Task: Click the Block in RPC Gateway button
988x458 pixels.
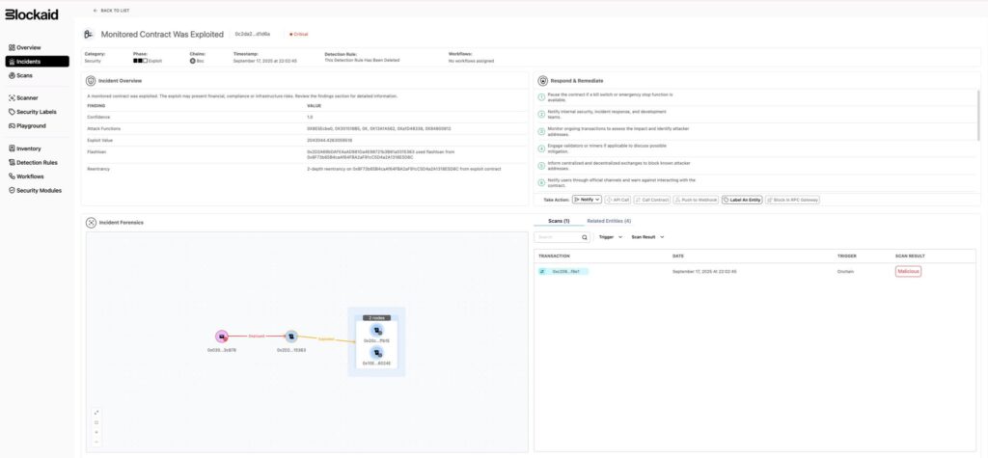Action: click(x=793, y=200)
